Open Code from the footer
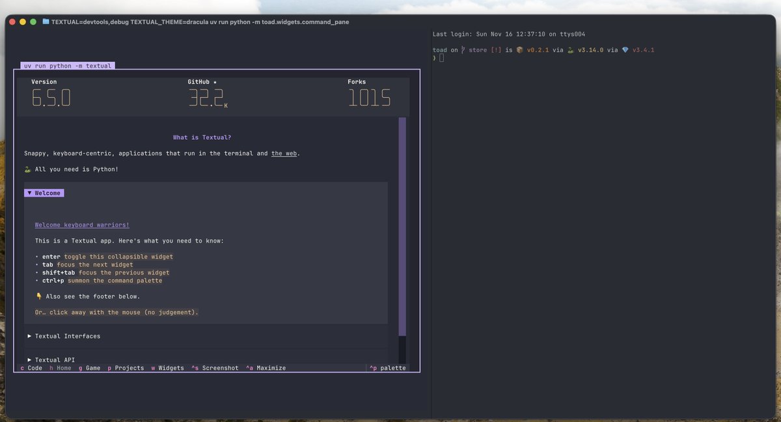Viewport: 781px width, 422px height. (31, 368)
